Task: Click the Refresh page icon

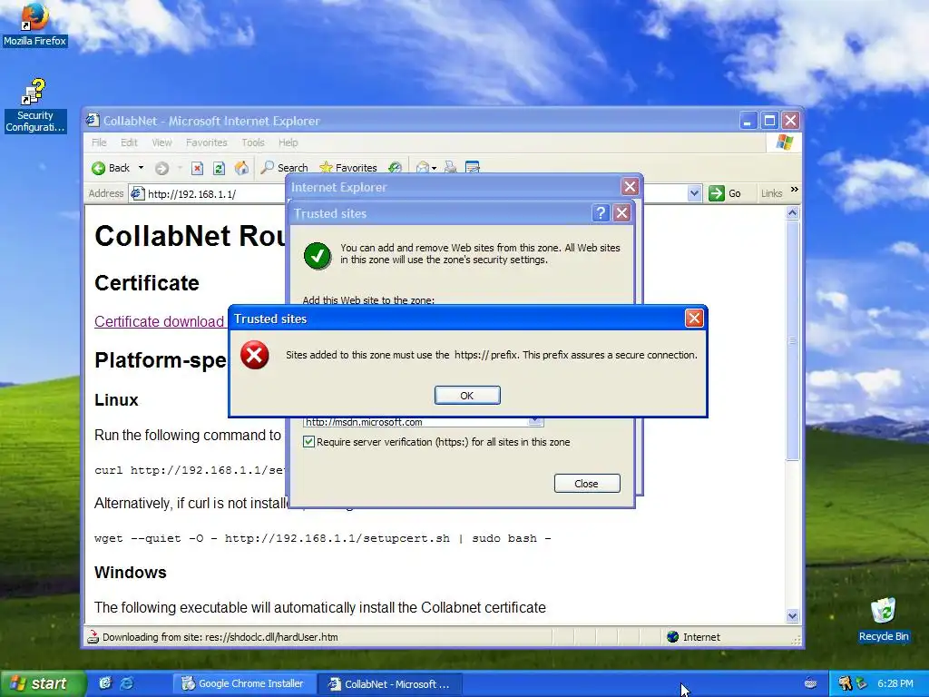Action: tap(219, 168)
